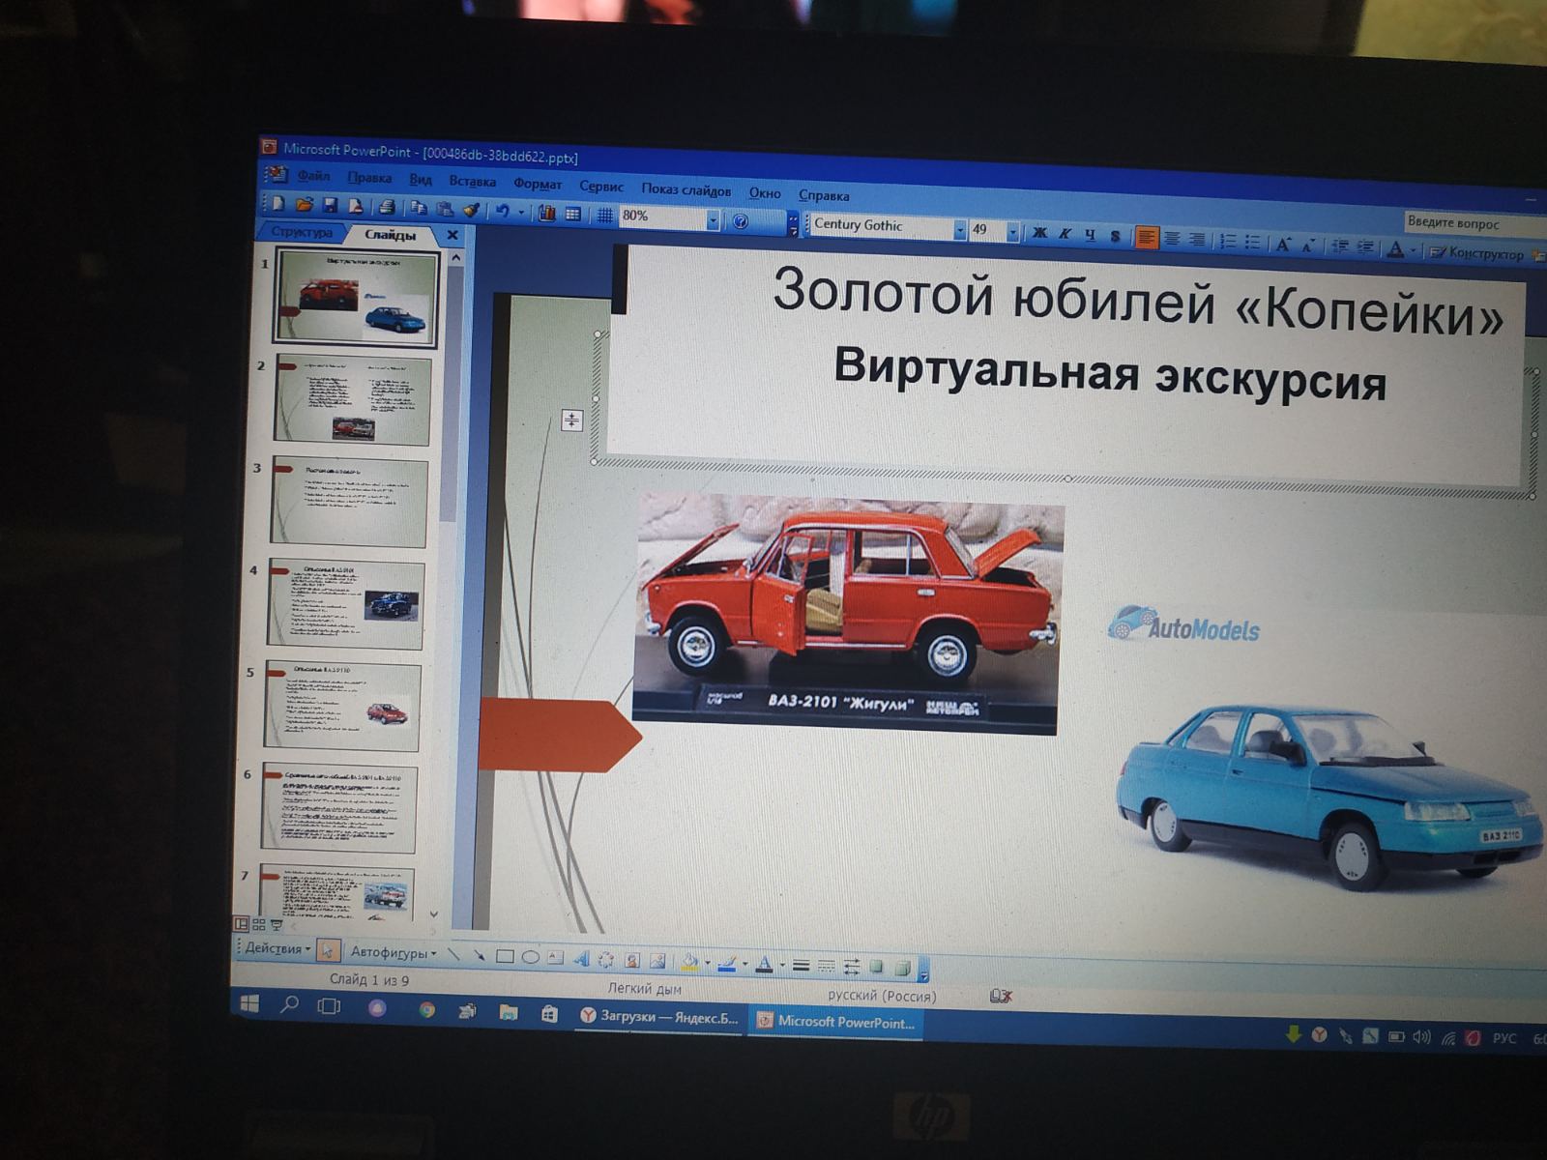The image size is (1547, 1160).
Task: Apply bulleted list formatting
Action: point(1252,242)
